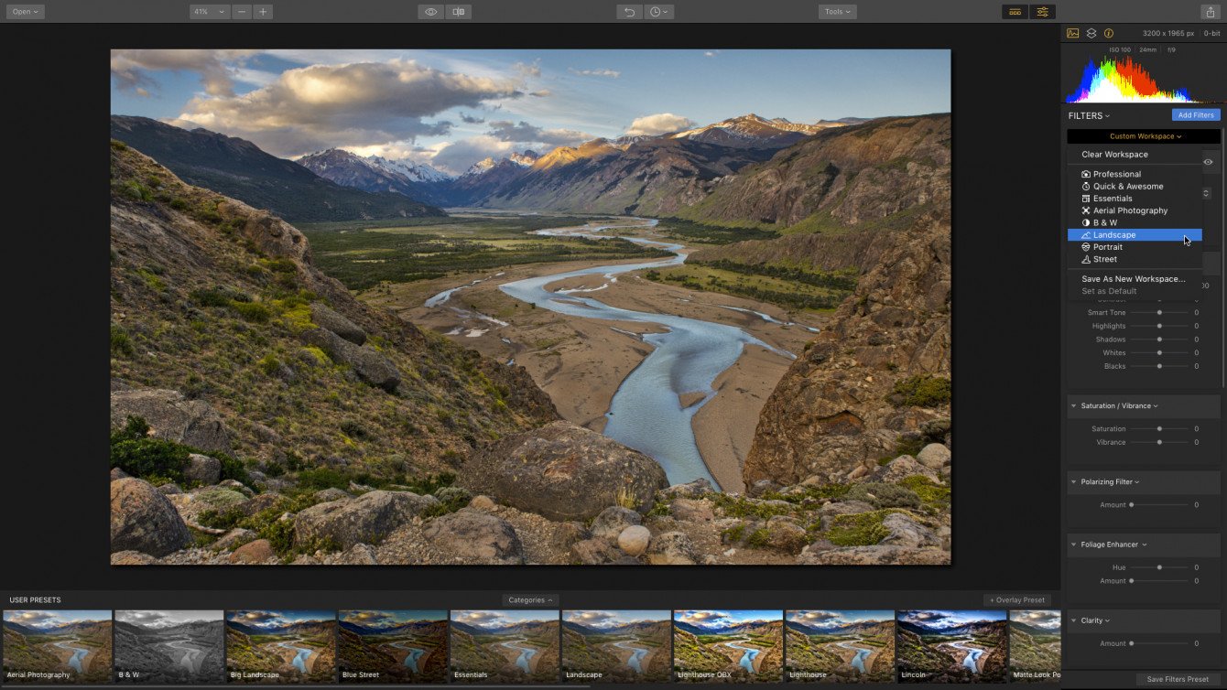Choose Save As New Workspace menu entry

(1133, 279)
